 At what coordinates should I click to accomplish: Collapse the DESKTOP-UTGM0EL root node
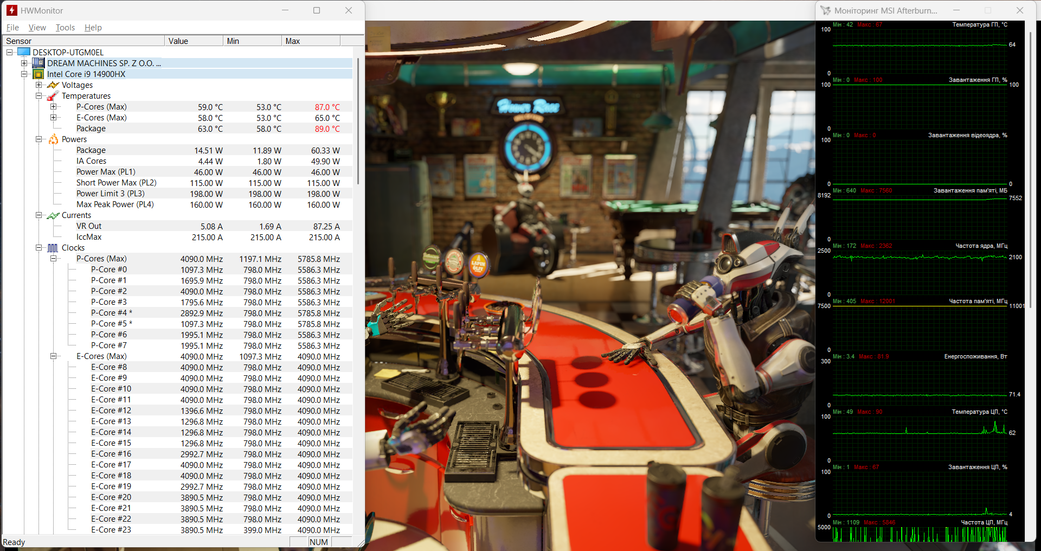[9, 52]
